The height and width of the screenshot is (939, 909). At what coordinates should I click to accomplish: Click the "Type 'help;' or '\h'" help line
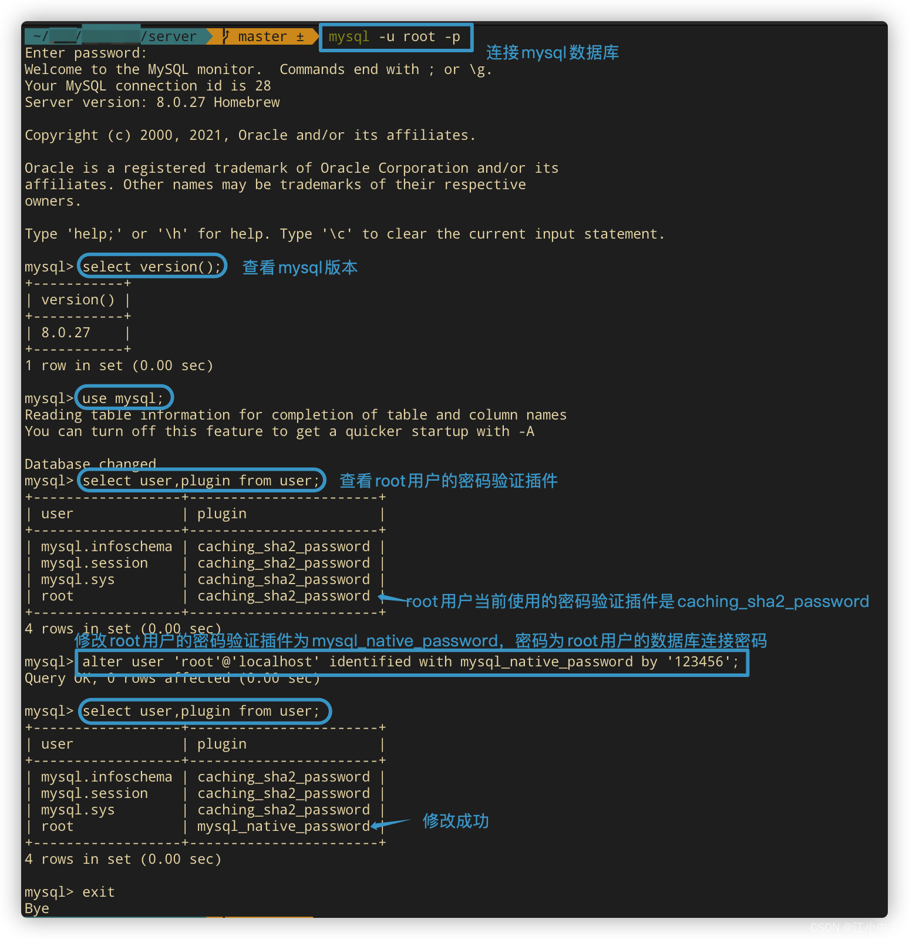pos(345,234)
